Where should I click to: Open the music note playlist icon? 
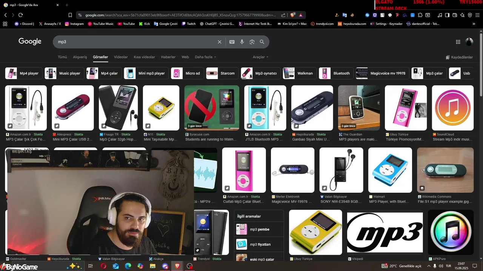(440, 15)
